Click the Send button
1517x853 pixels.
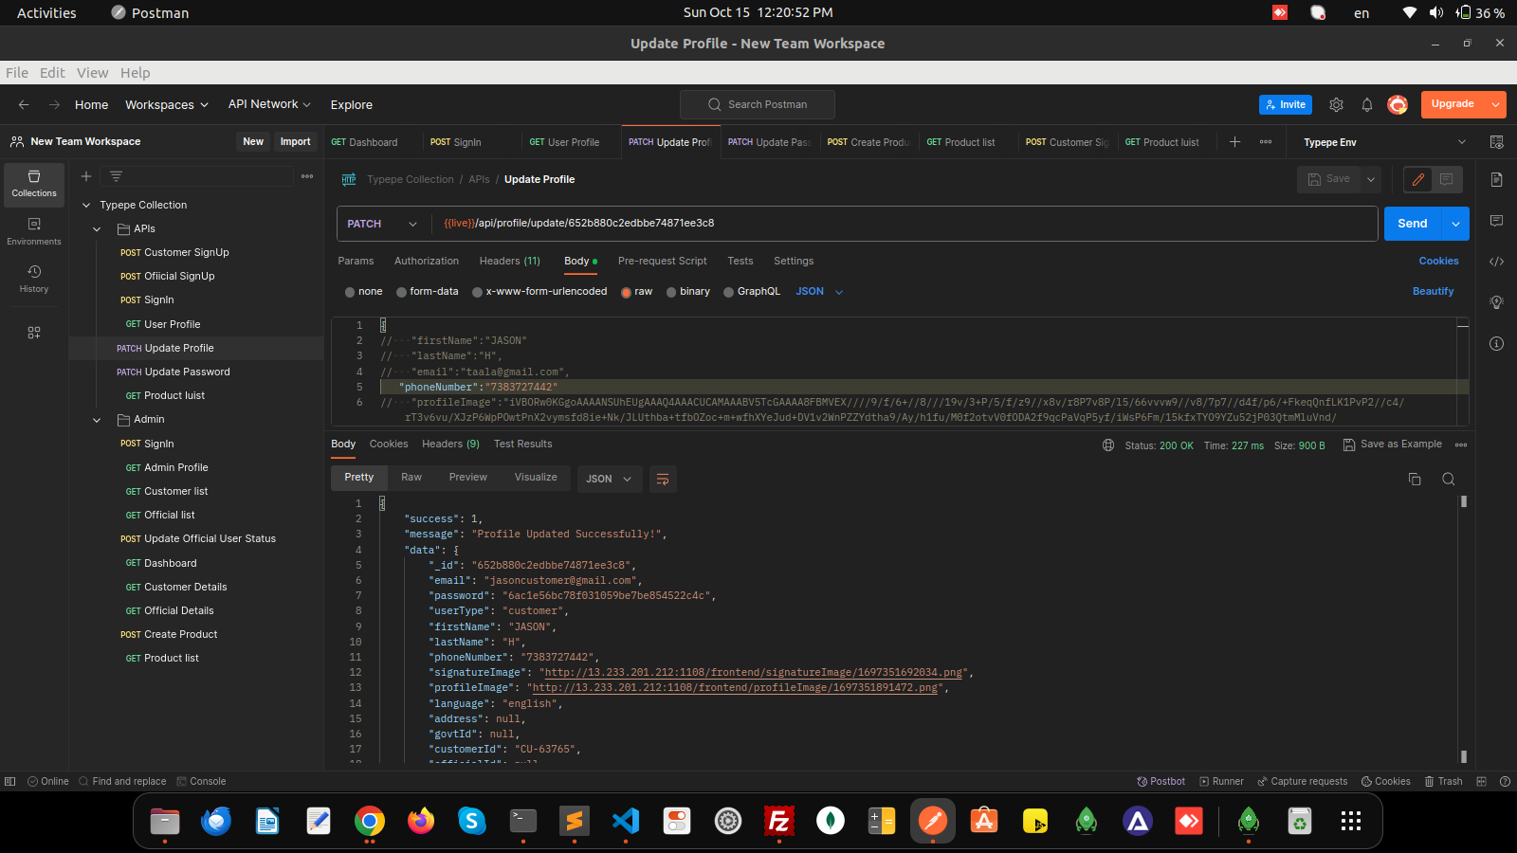pyautogui.click(x=1413, y=224)
